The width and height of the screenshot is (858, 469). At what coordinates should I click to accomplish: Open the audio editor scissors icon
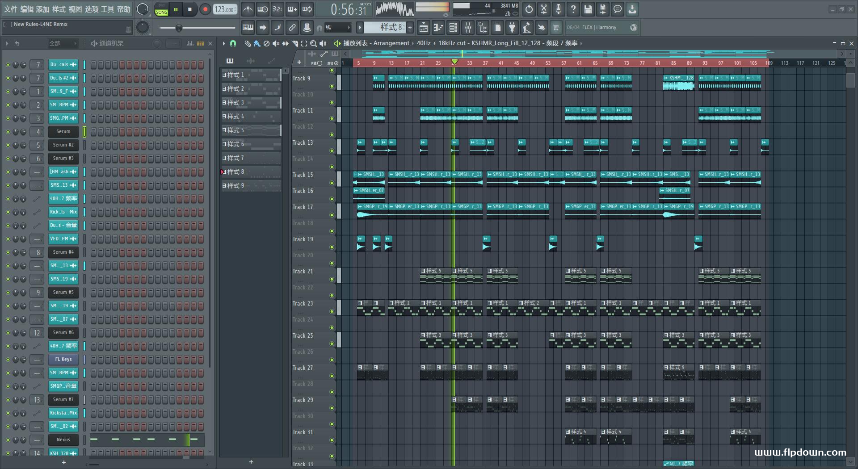544,9
